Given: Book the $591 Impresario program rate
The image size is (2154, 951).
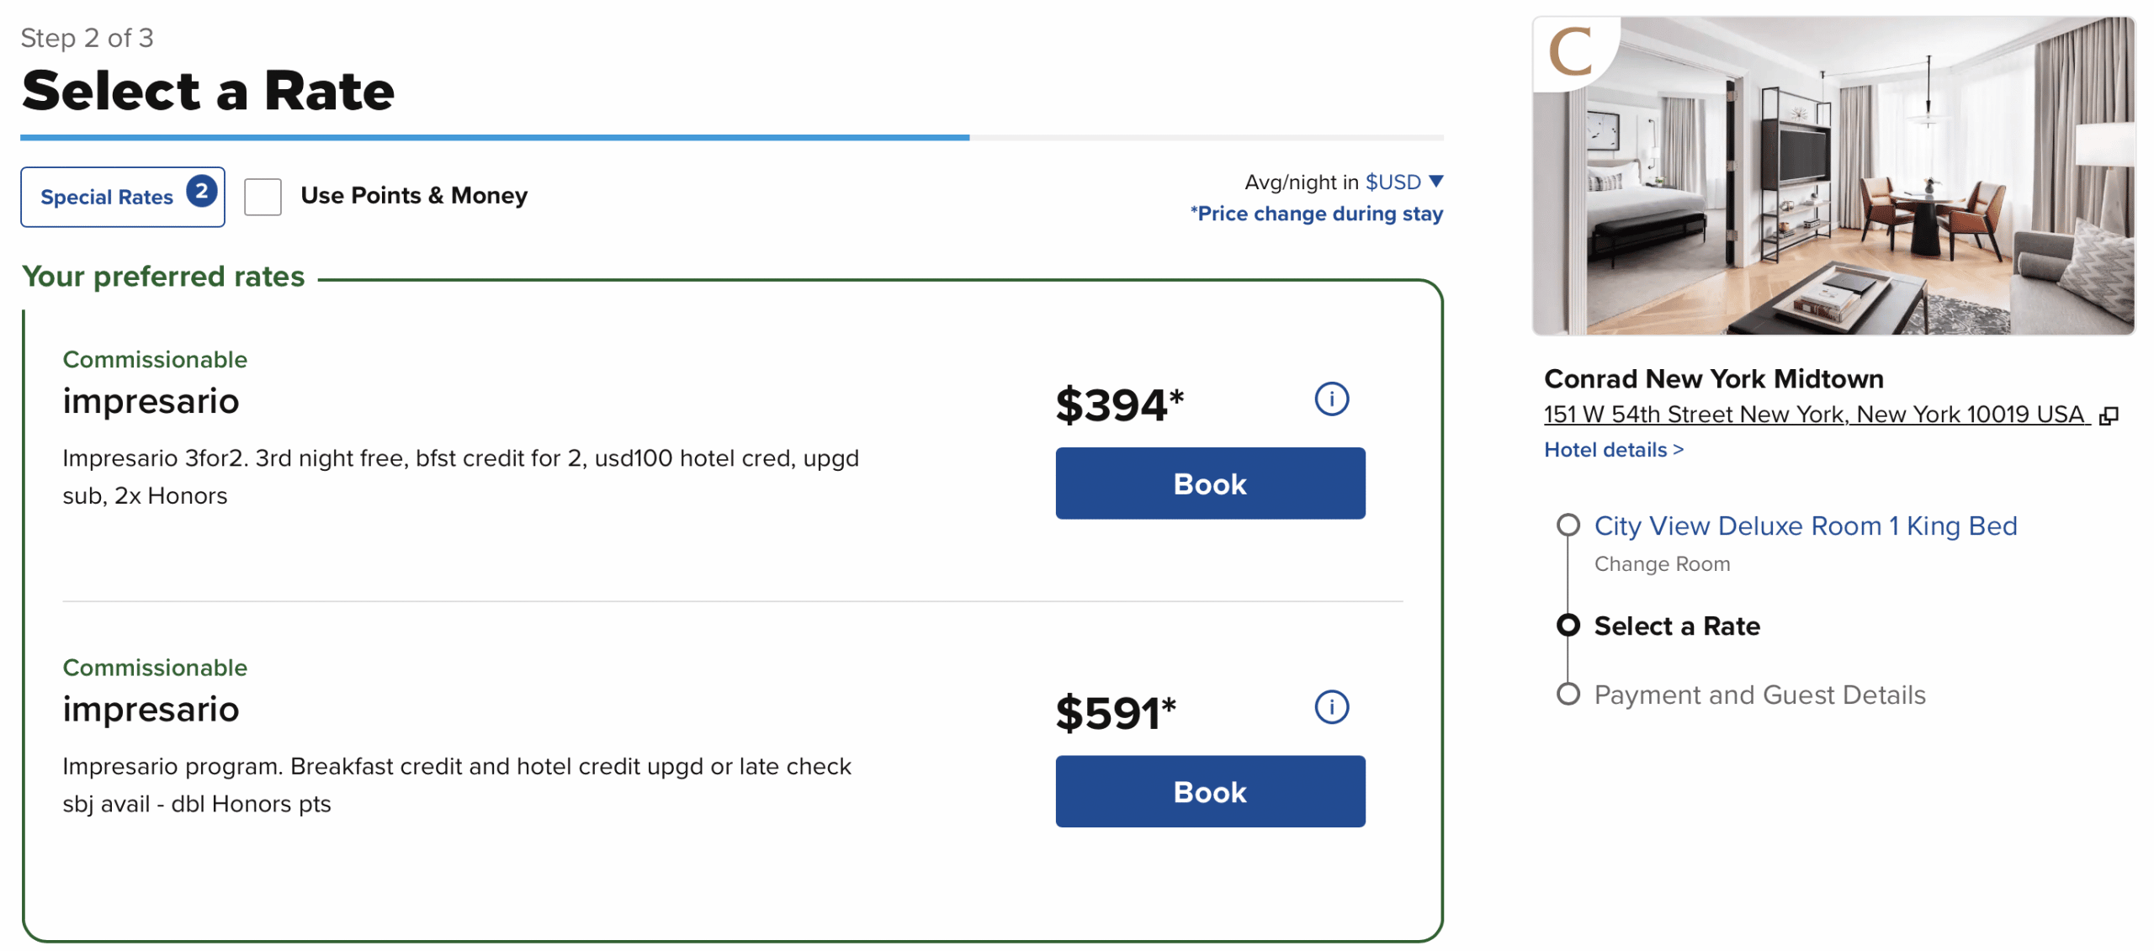Looking at the screenshot, I should tap(1209, 791).
